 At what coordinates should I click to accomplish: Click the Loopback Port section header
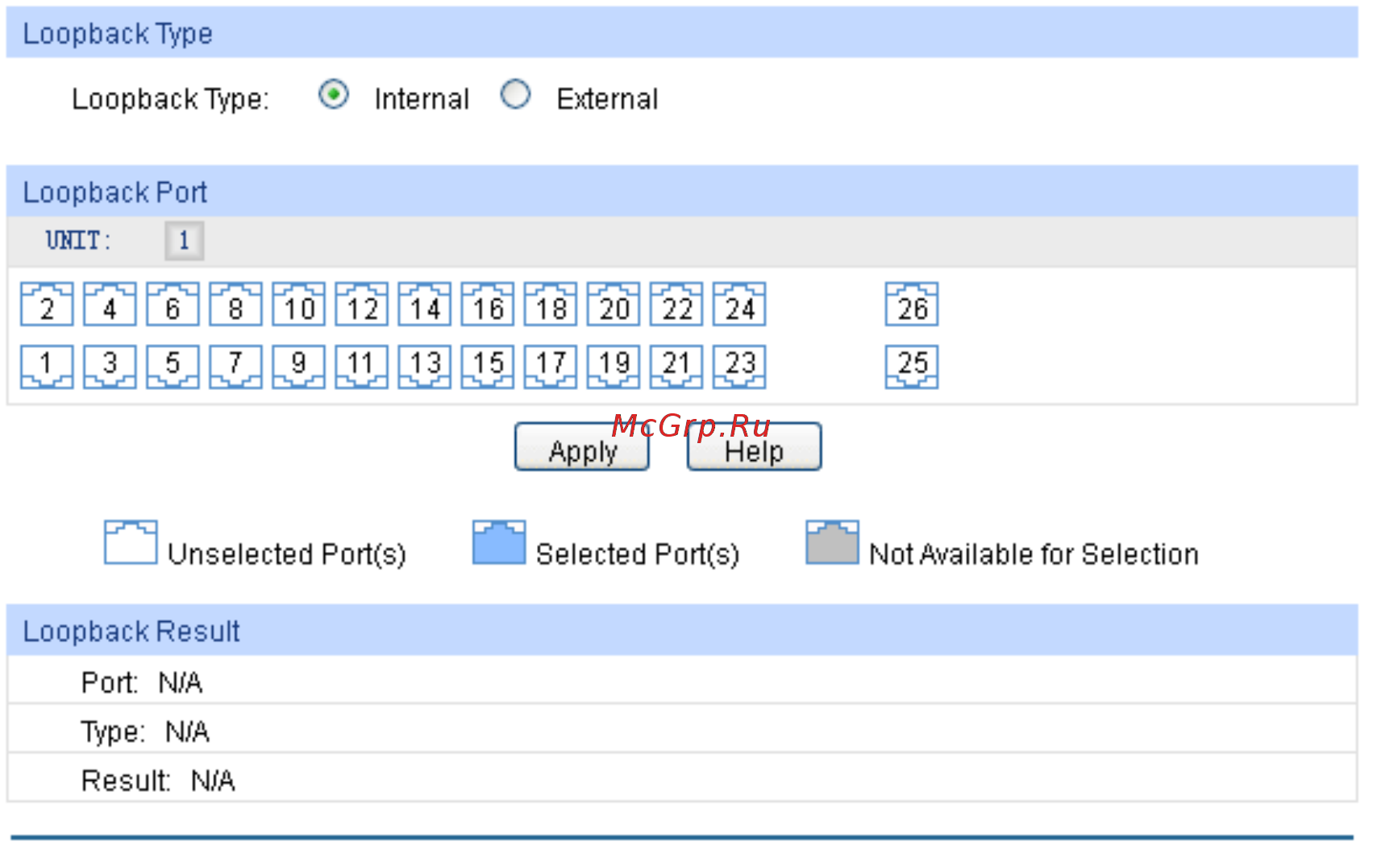point(682,192)
